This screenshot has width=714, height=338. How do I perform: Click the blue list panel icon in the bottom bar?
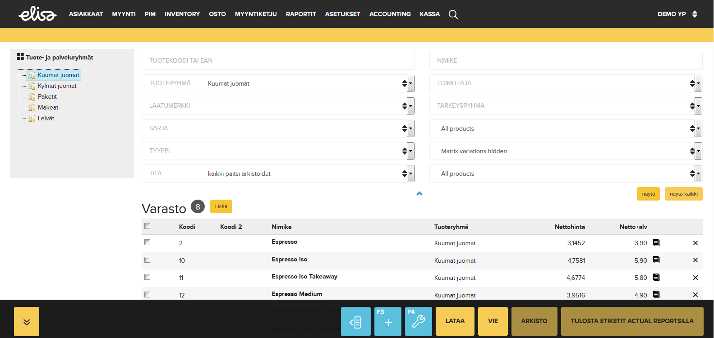coord(355,321)
